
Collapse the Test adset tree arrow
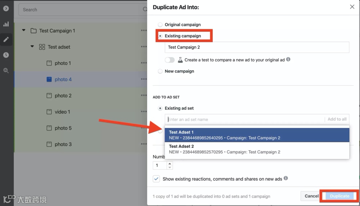pyautogui.click(x=32, y=47)
